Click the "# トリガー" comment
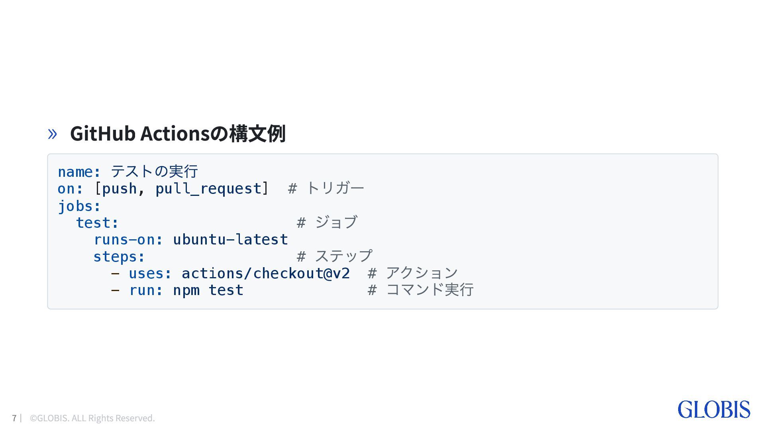Viewport: 765px width, 430px height. pos(326,188)
